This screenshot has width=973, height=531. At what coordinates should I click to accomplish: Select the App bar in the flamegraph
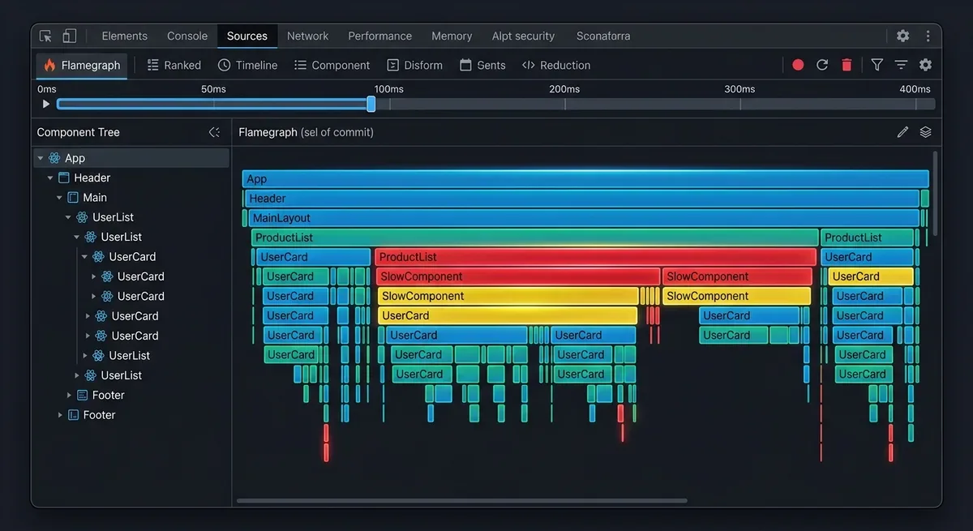585,179
